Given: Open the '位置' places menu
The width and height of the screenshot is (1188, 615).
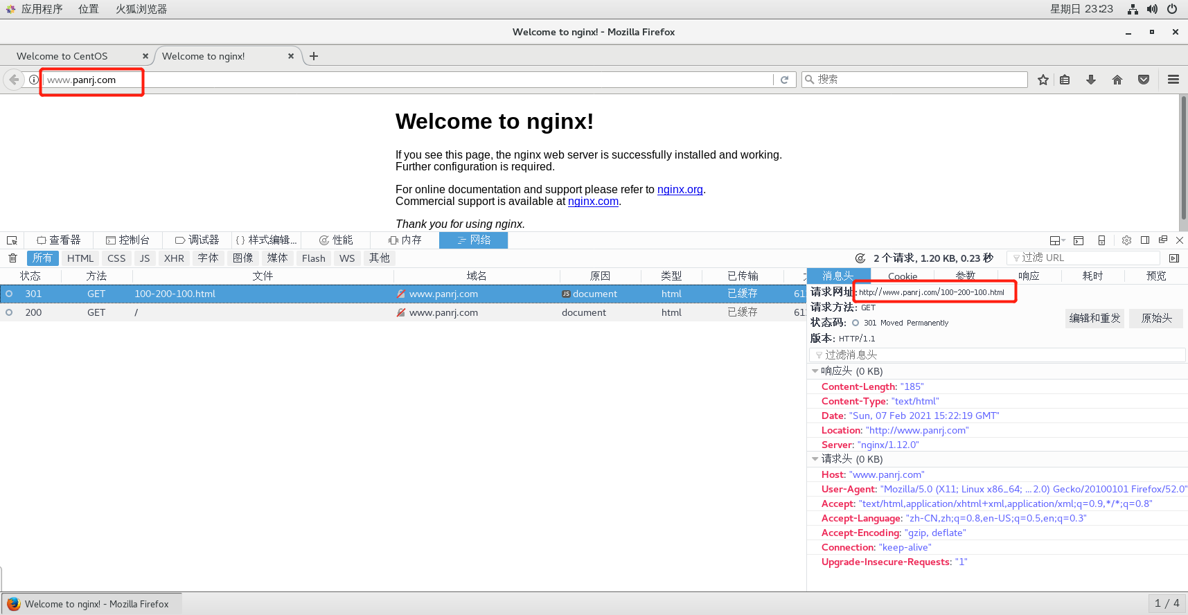Looking at the screenshot, I should pos(89,9).
